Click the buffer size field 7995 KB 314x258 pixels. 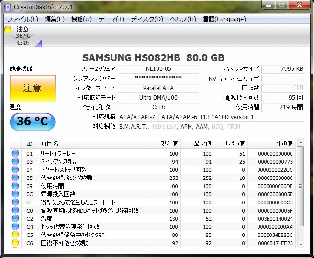coord(283,69)
